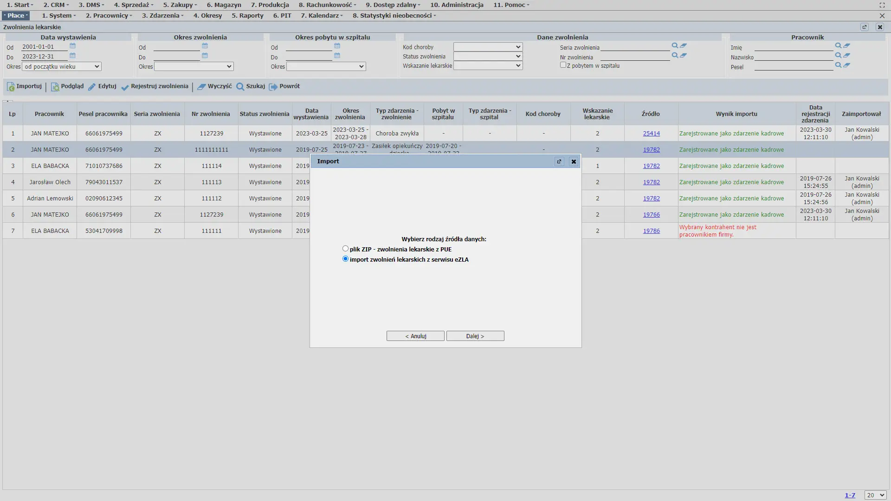Clear the Pesel field with eraser icon
The height and width of the screenshot is (501, 891).
[x=847, y=65]
